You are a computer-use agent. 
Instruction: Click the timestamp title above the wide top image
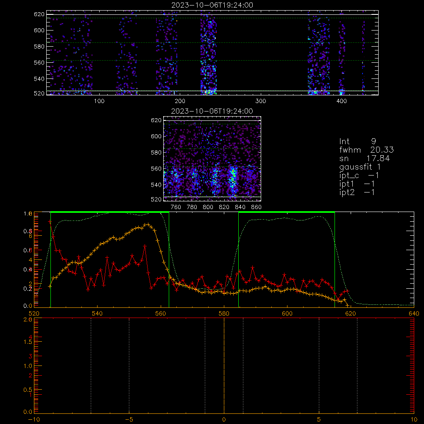(x=212, y=5)
